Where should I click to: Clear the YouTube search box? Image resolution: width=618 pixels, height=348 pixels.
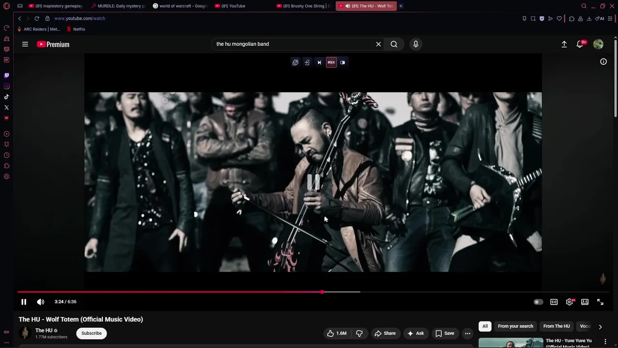[x=379, y=44]
